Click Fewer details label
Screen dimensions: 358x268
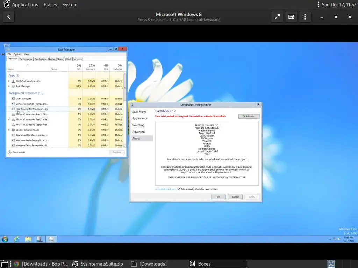pos(19,152)
